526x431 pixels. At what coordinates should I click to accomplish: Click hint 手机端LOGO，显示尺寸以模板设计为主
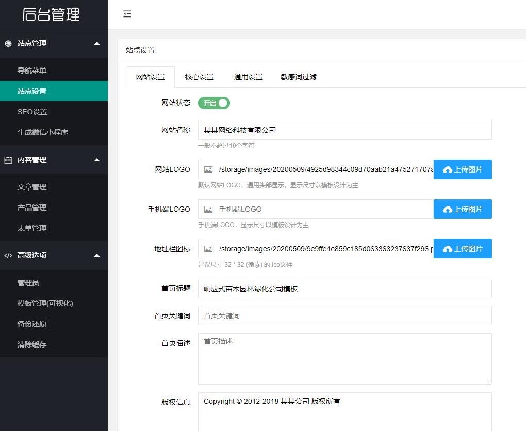pos(253,225)
